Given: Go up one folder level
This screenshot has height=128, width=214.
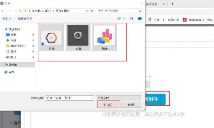Looking at the screenshot, I should pos(20,11).
